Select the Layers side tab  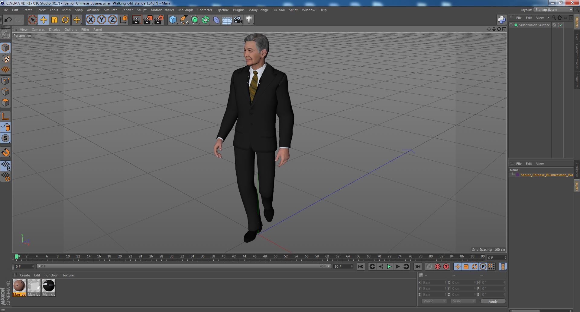pyautogui.click(x=577, y=186)
